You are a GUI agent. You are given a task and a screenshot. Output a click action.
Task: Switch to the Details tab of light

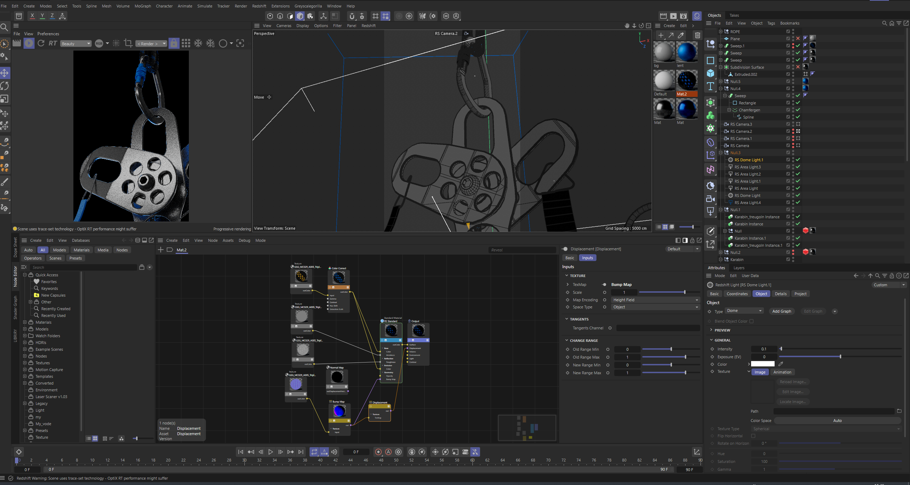coord(780,294)
